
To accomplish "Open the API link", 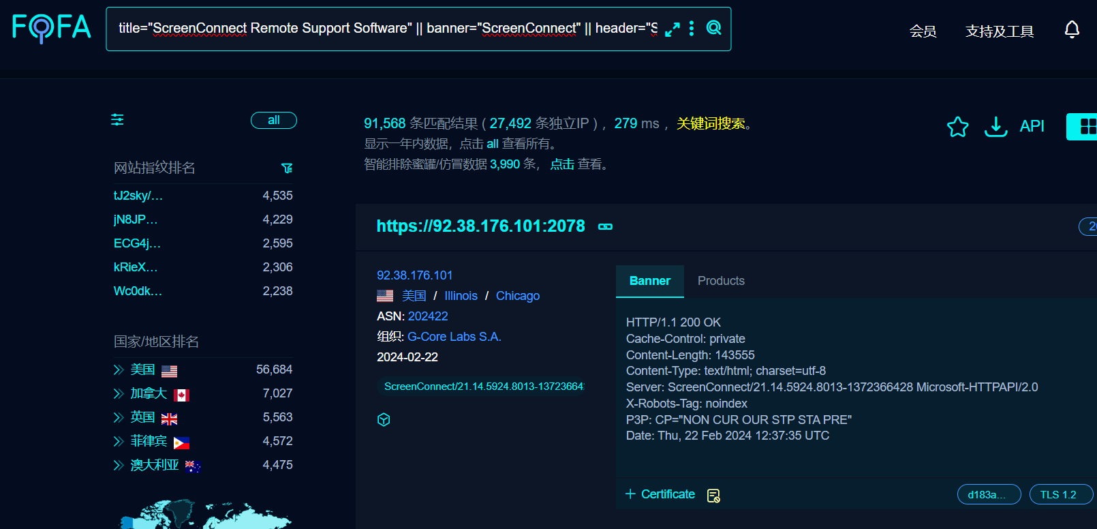I will (1032, 126).
